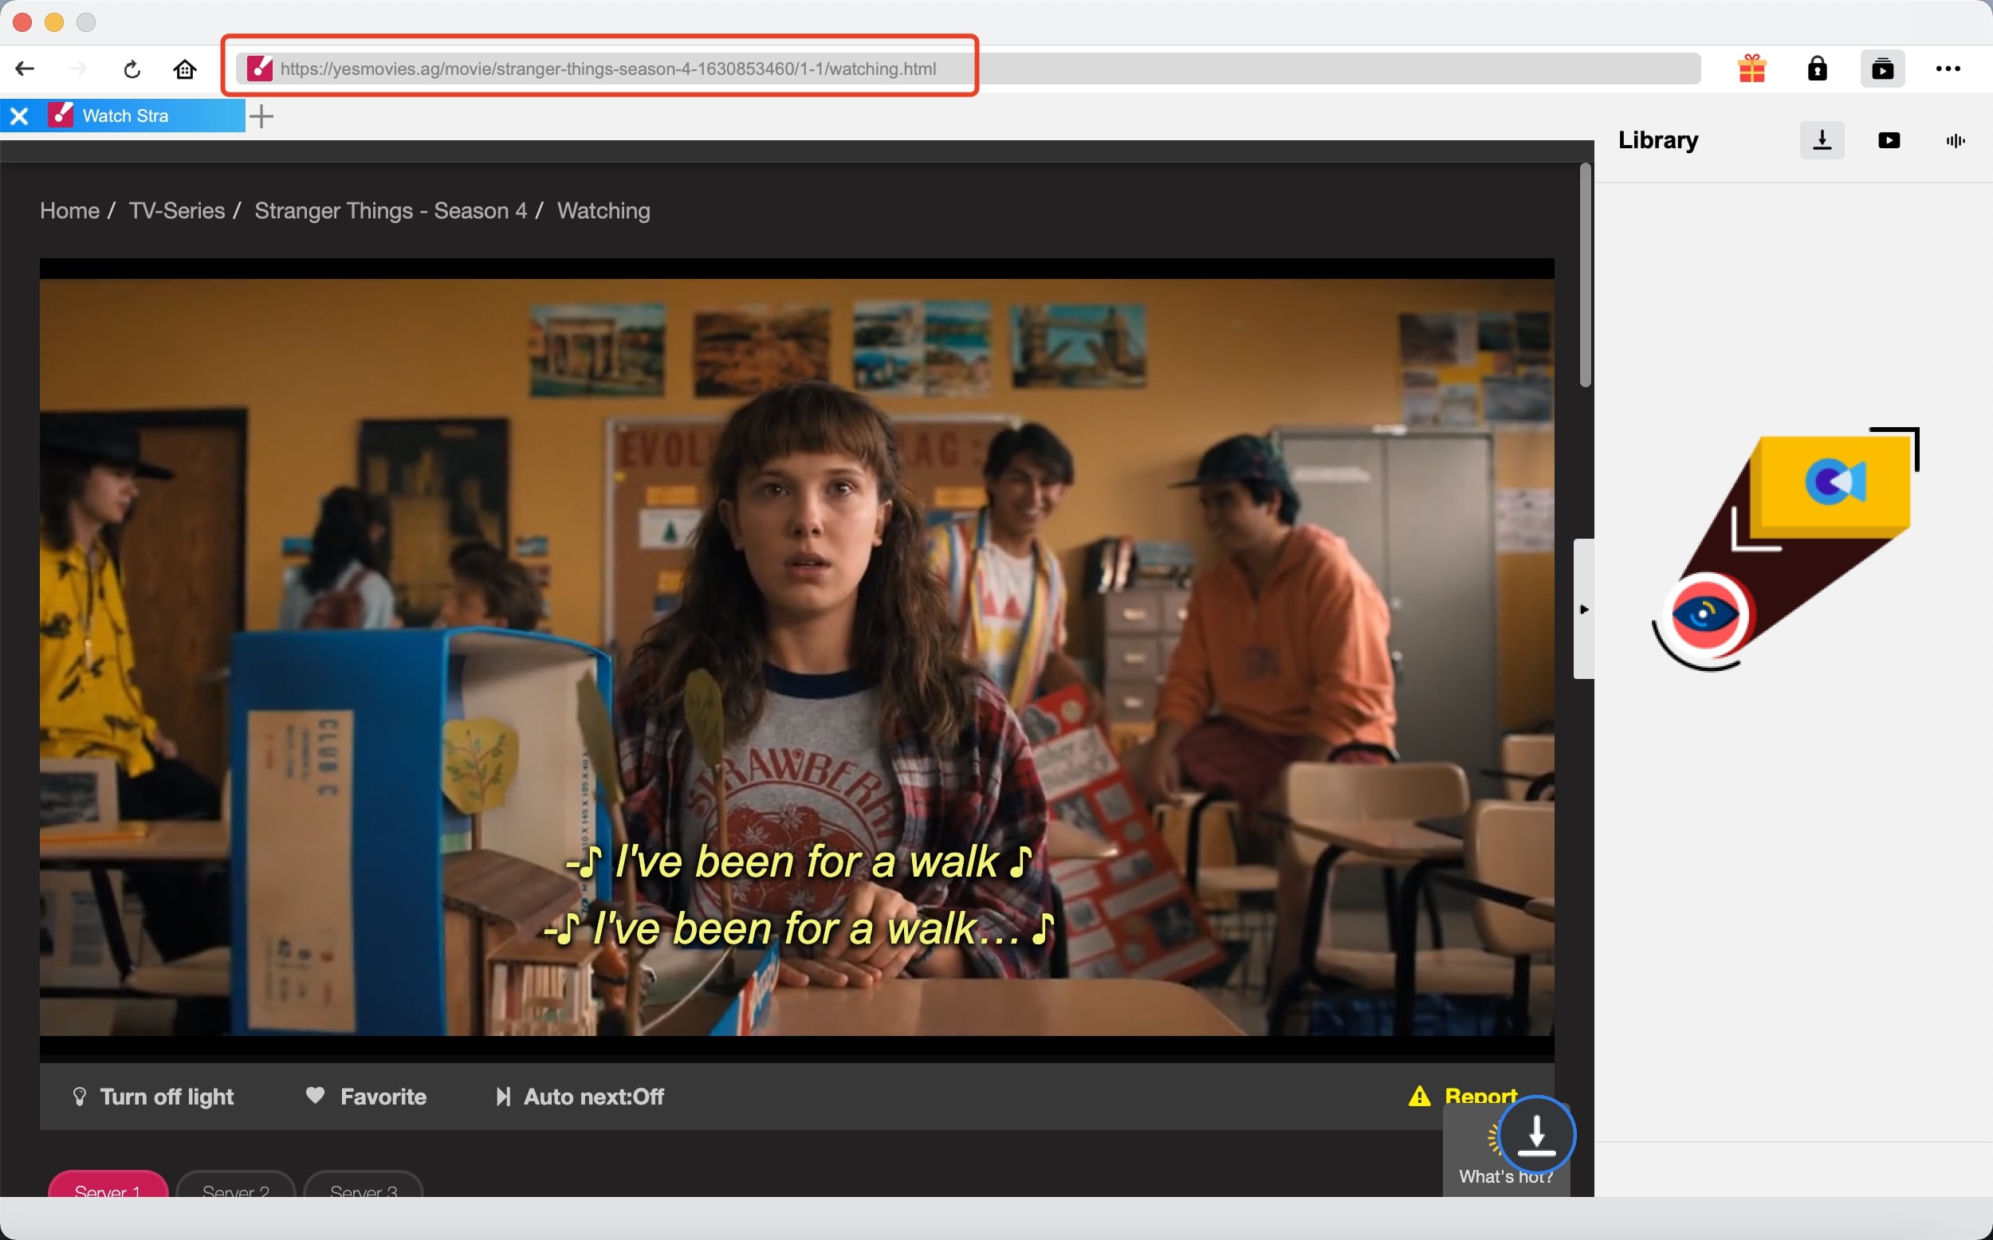The height and width of the screenshot is (1240, 1993).
Task: Close the Watch Stra tab
Action: [x=20, y=116]
